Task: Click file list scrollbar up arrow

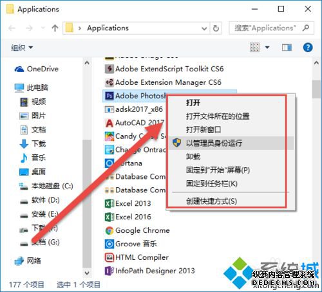Action: pos(316,63)
